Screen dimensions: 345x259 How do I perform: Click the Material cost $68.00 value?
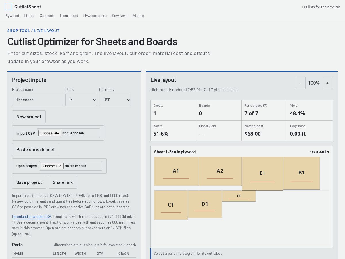pos(252,134)
